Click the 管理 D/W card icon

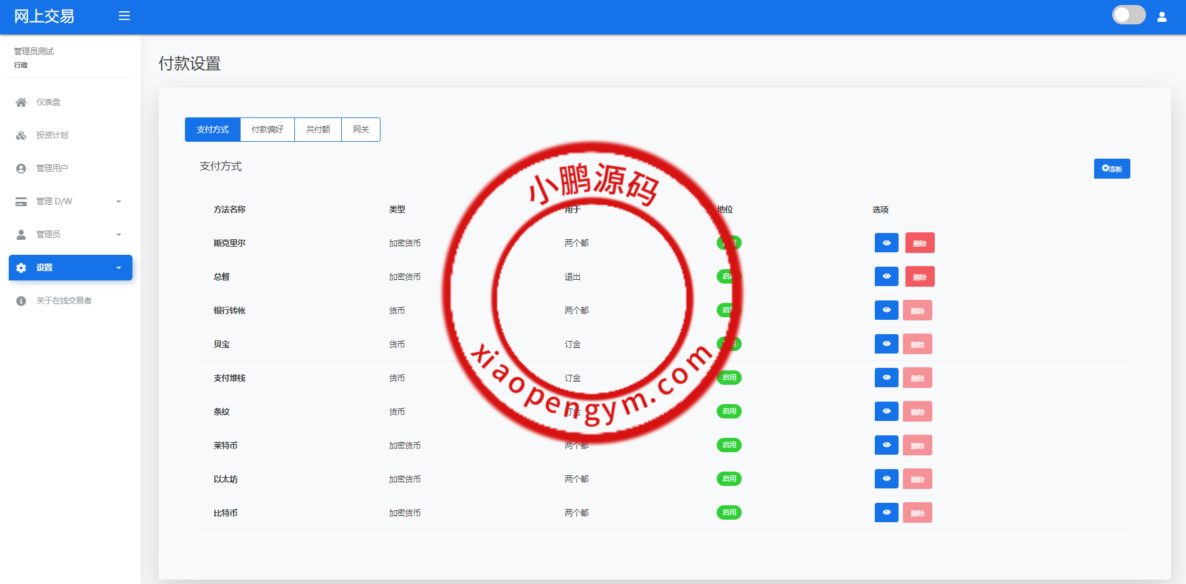pyautogui.click(x=21, y=202)
